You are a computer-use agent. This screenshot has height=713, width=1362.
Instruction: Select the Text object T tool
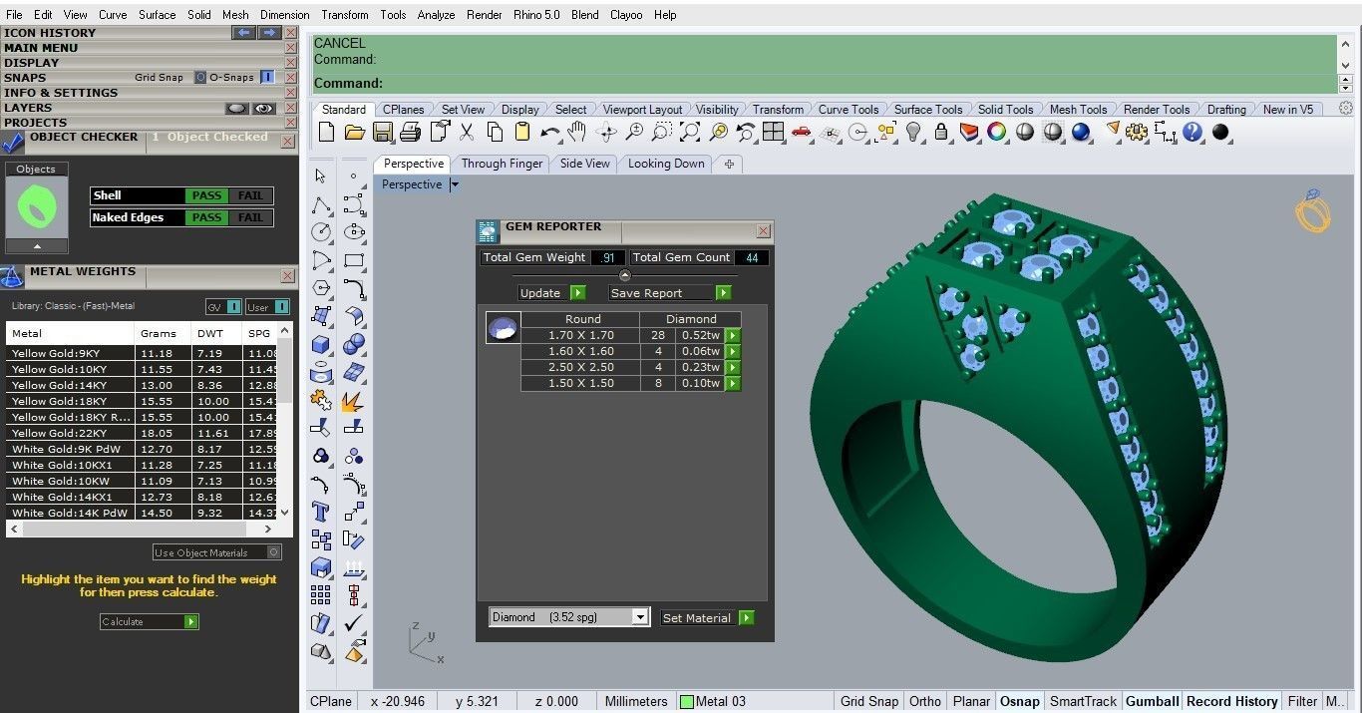click(x=320, y=512)
